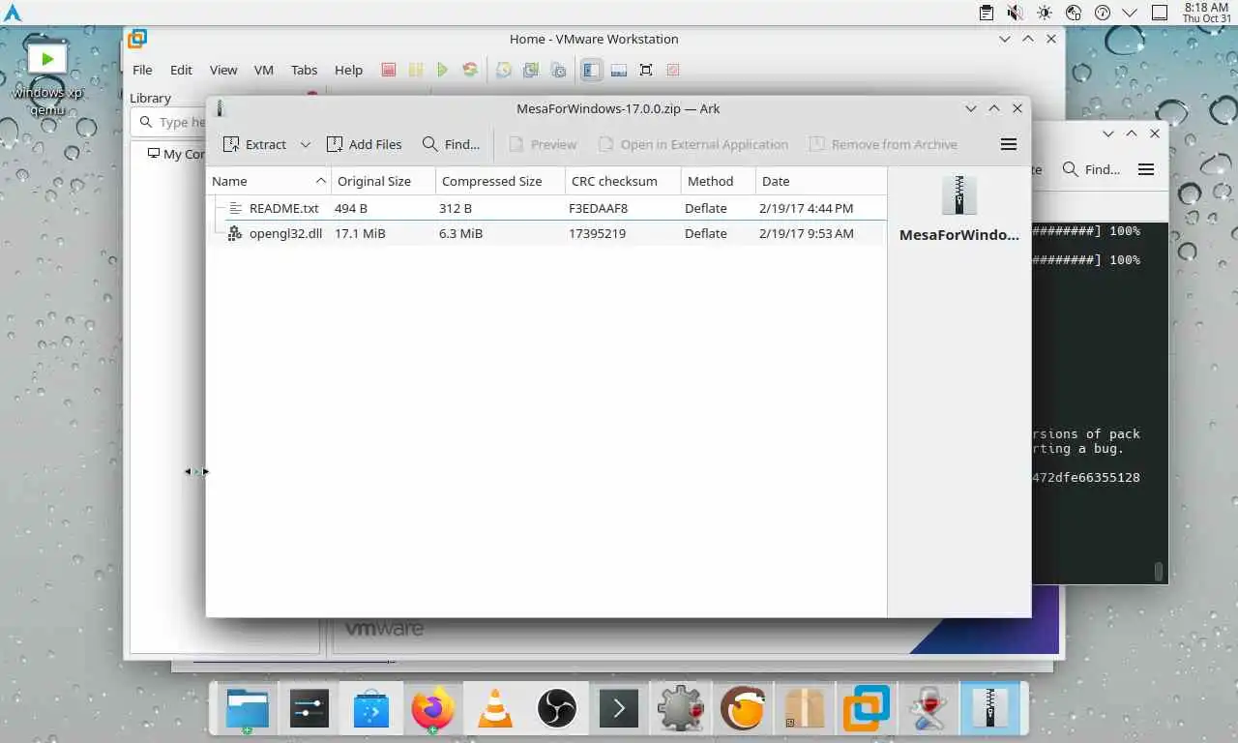Image resolution: width=1238 pixels, height=743 pixels.
Task: Open hamburger menu in background terminal window
Action: click(x=1146, y=169)
